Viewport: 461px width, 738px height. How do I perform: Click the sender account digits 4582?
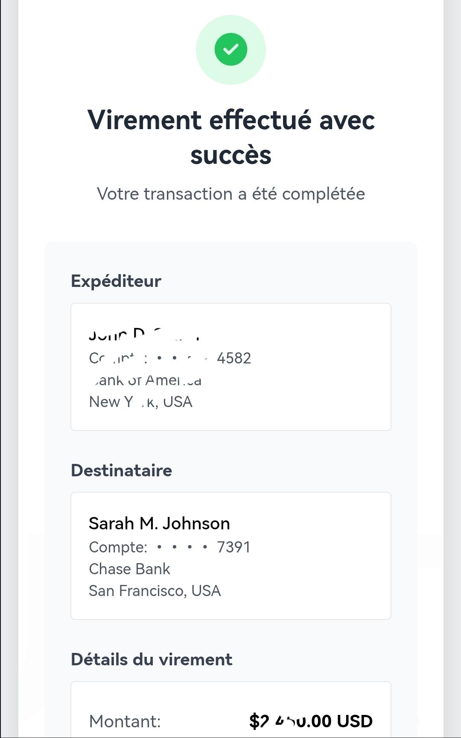234,358
